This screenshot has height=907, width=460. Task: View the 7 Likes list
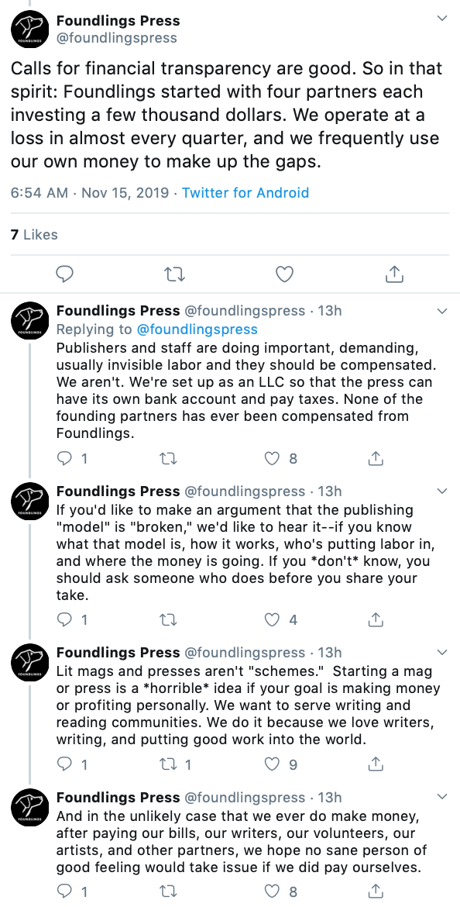[x=34, y=234]
